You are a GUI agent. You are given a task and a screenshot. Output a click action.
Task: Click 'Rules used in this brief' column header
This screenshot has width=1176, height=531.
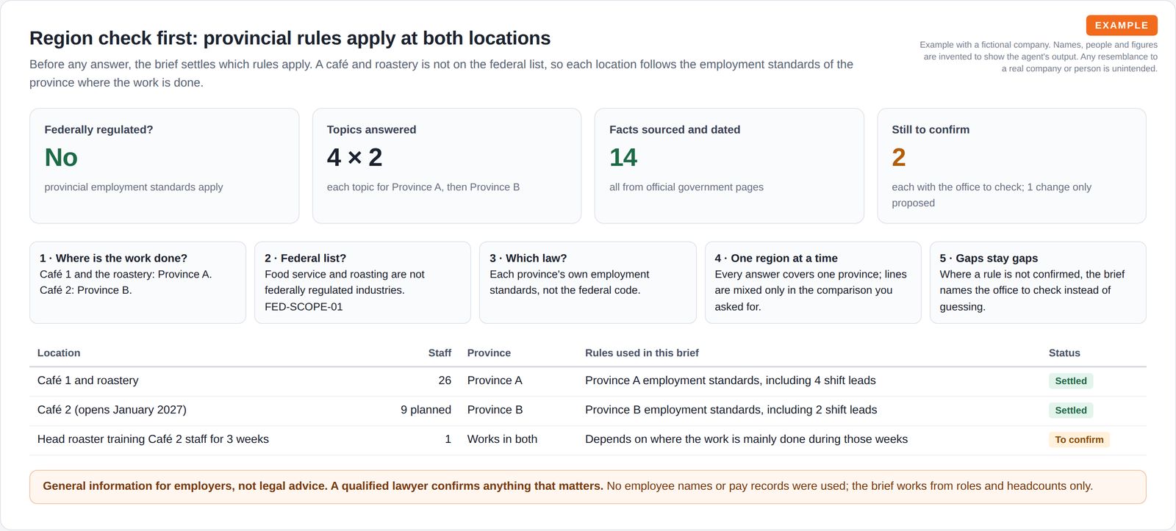(x=642, y=353)
